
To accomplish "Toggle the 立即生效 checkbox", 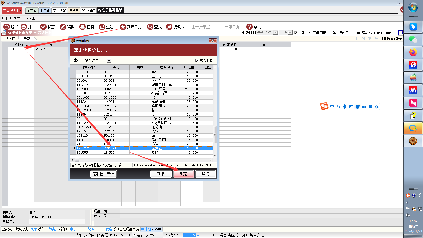I will pos(296,33).
